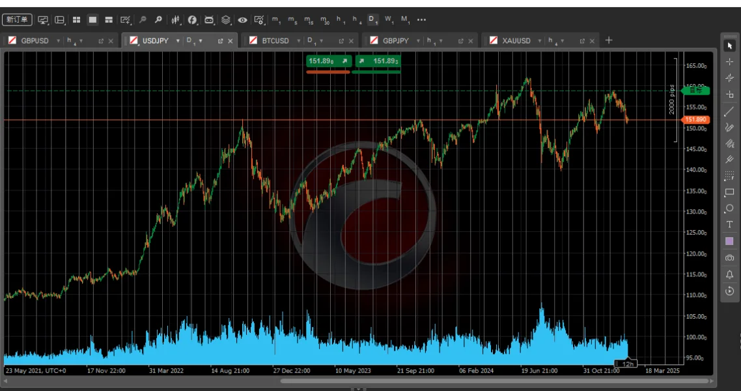This screenshot has height=391, width=741.
Task: Click the 新订单 new order button
Action: pos(17,20)
